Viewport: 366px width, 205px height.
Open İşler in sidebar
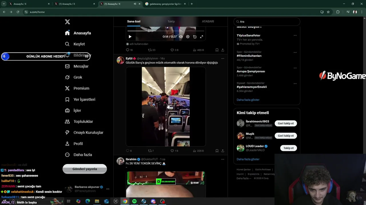(73, 110)
